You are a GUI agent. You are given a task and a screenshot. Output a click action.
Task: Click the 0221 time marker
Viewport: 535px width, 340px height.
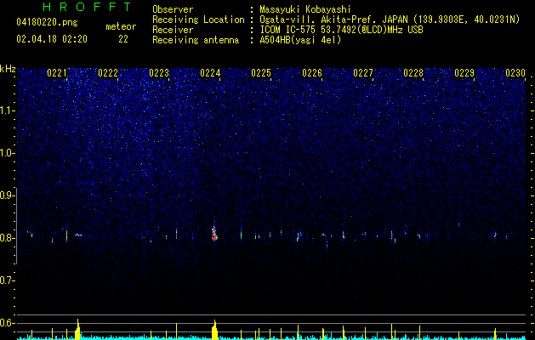[x=57, y=73]
